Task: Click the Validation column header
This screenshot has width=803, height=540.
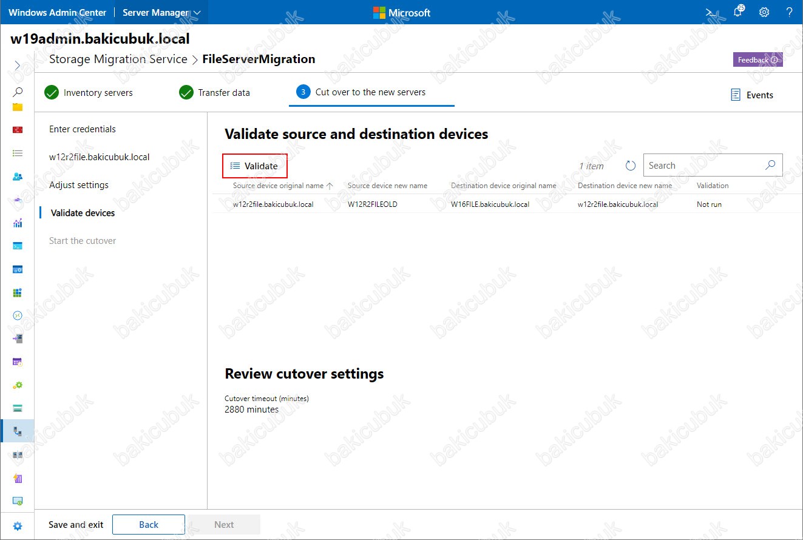Action: click(713, 186)
